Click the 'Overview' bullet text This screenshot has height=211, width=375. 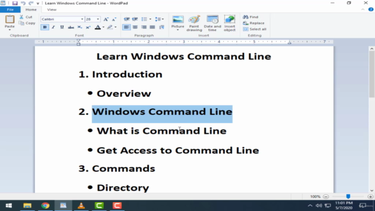click(x=124, y=94)
